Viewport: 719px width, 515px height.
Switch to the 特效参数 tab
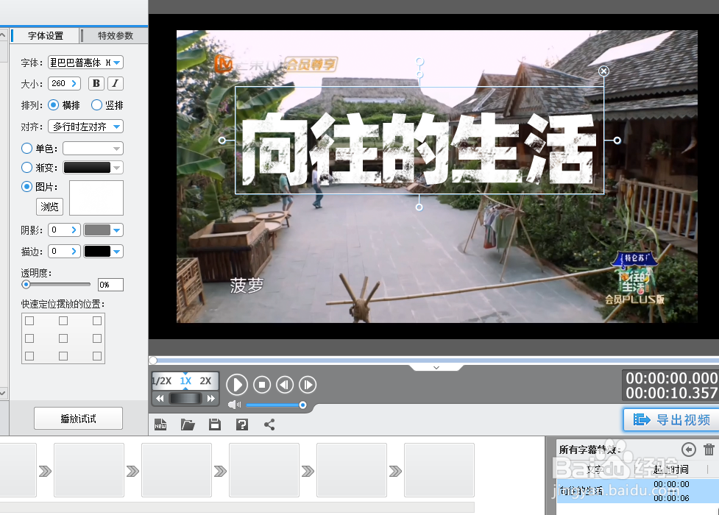(x=116, y=36)
